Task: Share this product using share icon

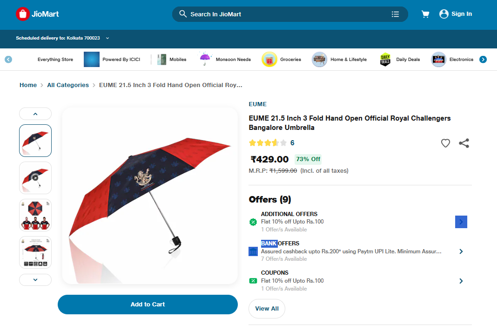Action: 464,143
